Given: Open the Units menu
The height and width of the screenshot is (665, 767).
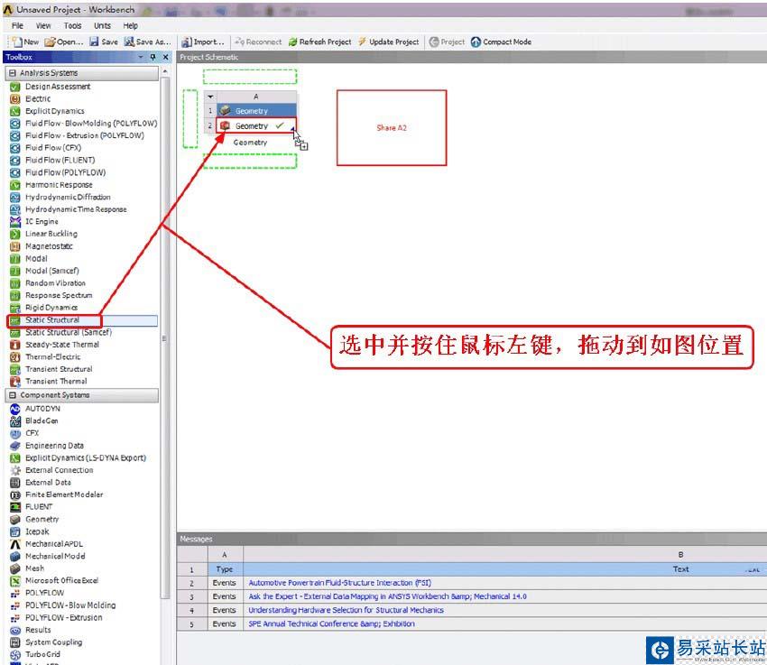Looking at the screenshot, I should tap(103, 26).
